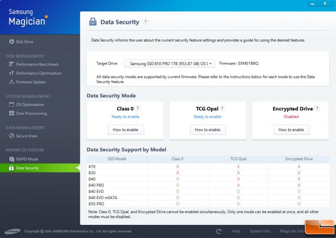Click the Data Security padlock sidebar icon
This screenshot has height=238, width=336.
click(11, 168)
